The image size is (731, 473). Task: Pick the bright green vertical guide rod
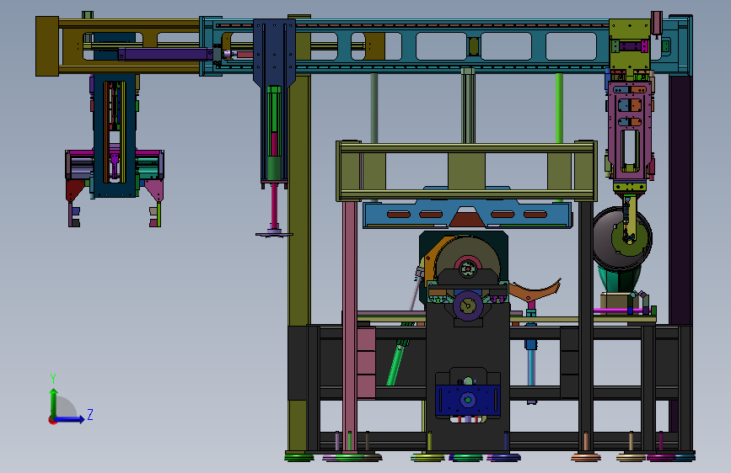(x=559, y=109)
